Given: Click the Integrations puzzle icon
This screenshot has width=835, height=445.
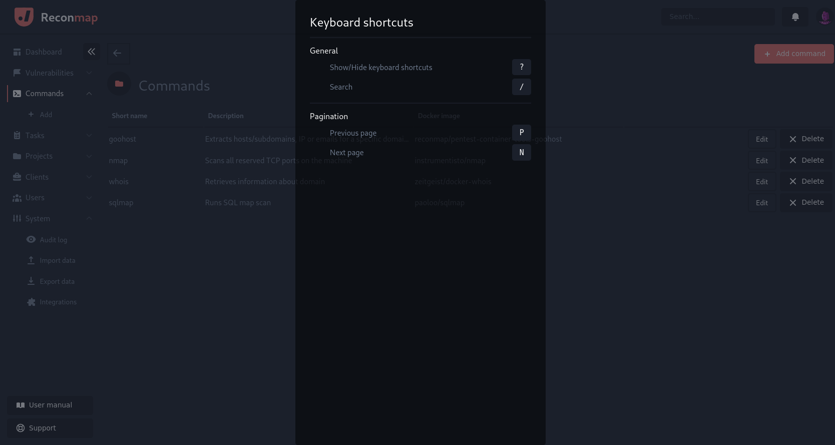Looking at the screenshot, I should click(31, 302).
